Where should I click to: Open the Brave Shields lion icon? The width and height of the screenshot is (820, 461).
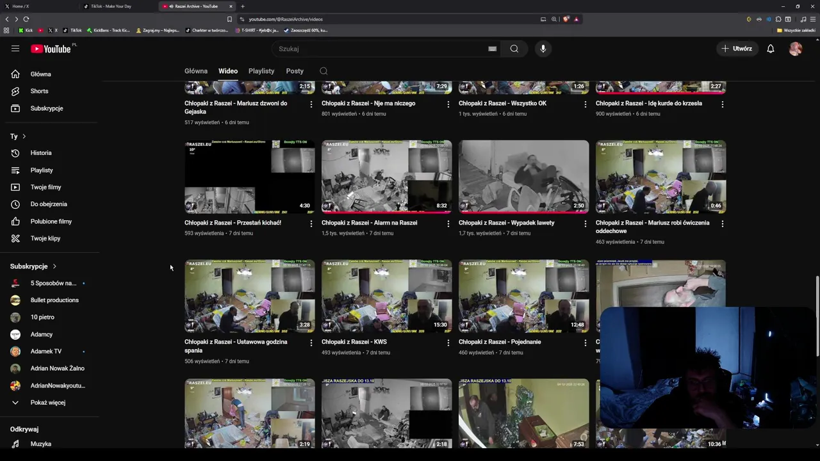[566, 19]
